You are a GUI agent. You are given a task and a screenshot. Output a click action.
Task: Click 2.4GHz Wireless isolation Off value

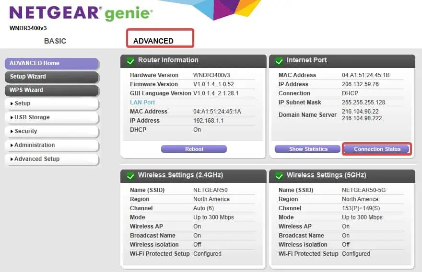pos(197,245)
